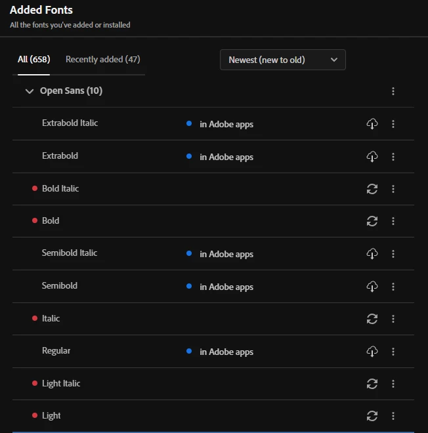Click the Light Italic font name
428x433 pixels.
pos(61,383)
